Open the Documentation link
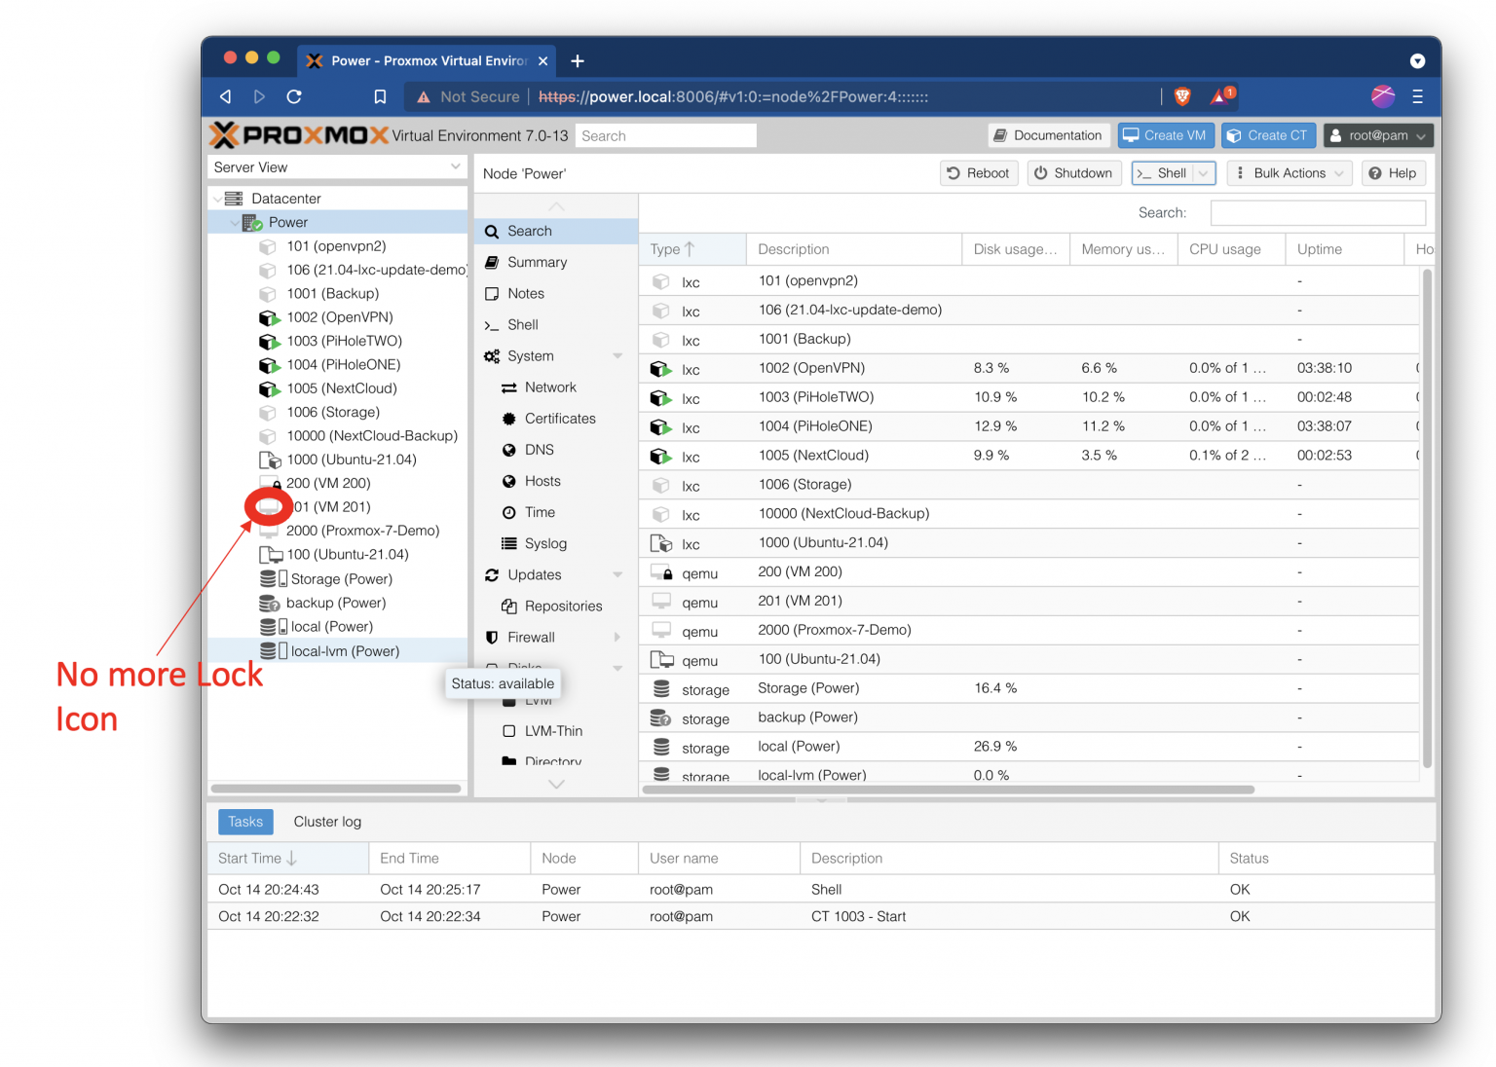Screen dimensions: 1496x1067 (x=1048, y=134)
